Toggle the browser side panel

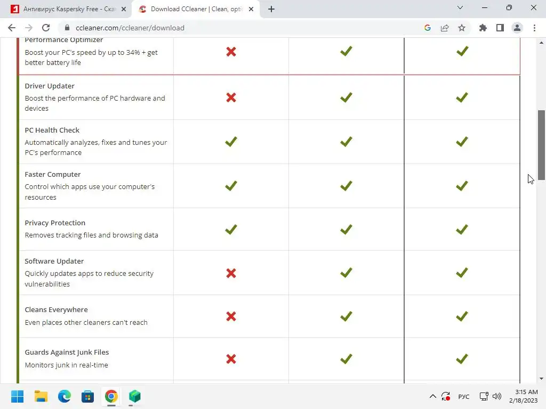pyautogui.click(x=500, y=28)
